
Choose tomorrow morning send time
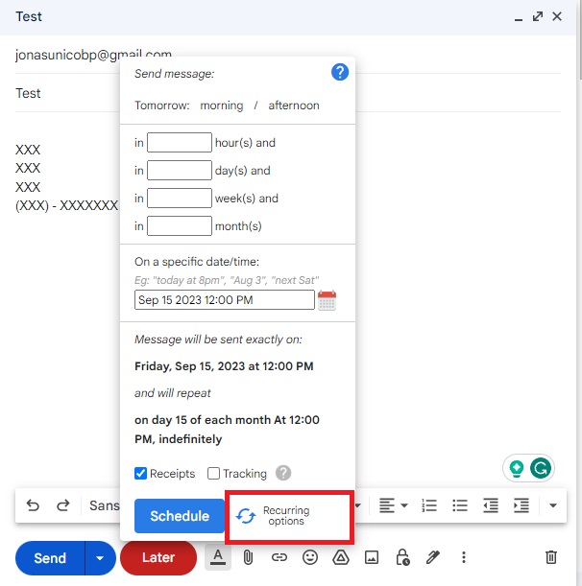point(221,105)
